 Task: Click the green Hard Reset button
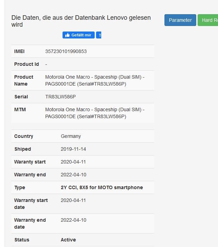click(x=208, y=20)
